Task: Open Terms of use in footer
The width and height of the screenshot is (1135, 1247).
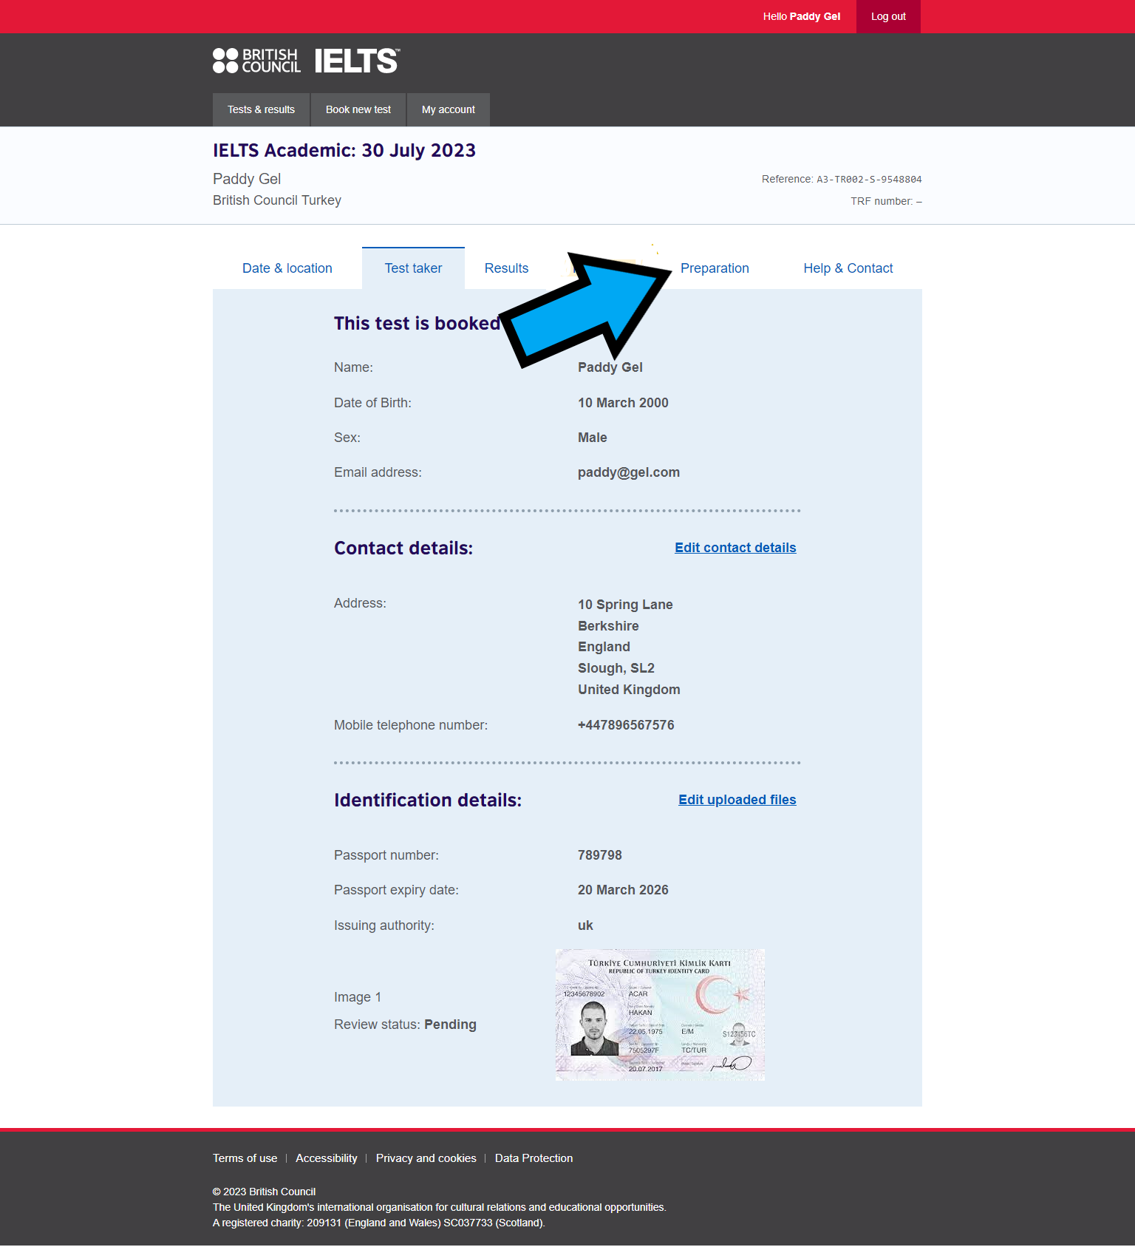Action: tap(245, 1158)
